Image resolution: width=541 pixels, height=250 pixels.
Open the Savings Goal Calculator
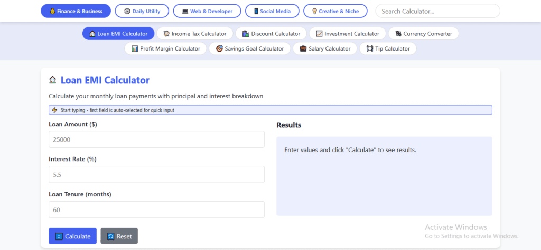pyautogui.click(x=250, y=48)
